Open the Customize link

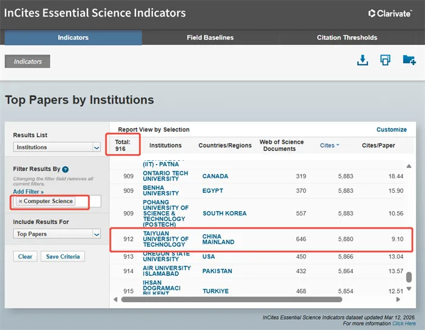point(392,130)
